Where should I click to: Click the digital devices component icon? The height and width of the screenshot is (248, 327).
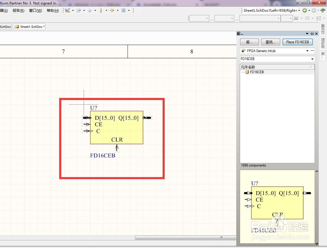coord(101,10)
